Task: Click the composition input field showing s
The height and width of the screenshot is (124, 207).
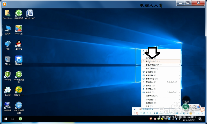Action: click(134, 109)
